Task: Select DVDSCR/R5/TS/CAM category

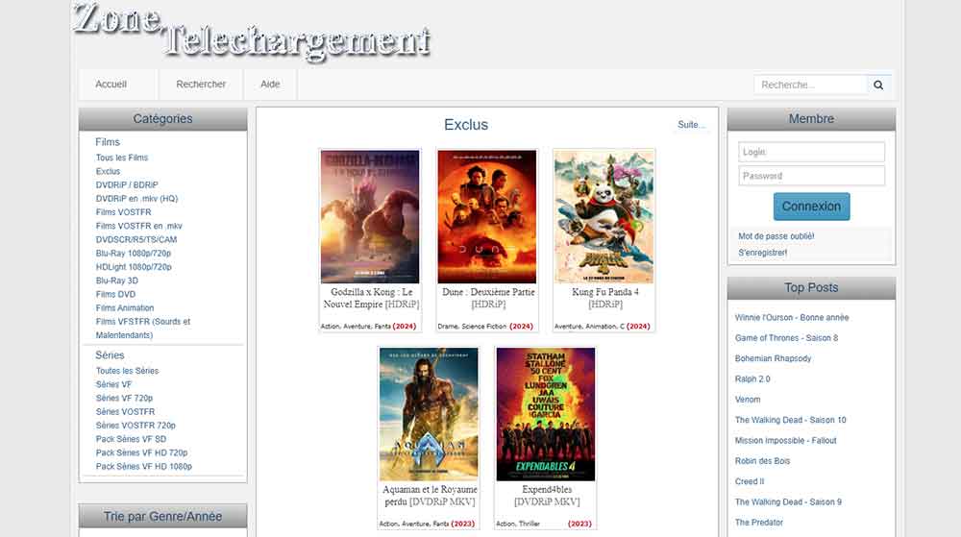Action: click(136, 239)
